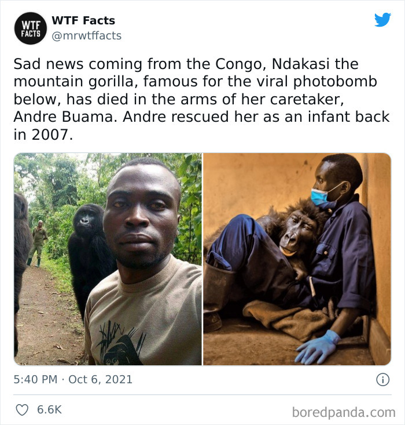Click the Oct 6, 2021 date
Image resolution: width=405 pixels, height=425 pixels.
coord(101,380)
